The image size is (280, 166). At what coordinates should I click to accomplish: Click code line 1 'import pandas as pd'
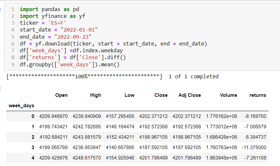click(49, 9)
